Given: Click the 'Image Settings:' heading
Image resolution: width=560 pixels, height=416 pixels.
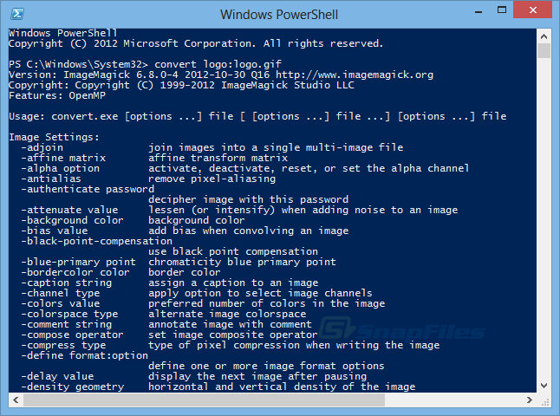Looking at the screenshot, I should pyautogui.click(x=54, y=137).
